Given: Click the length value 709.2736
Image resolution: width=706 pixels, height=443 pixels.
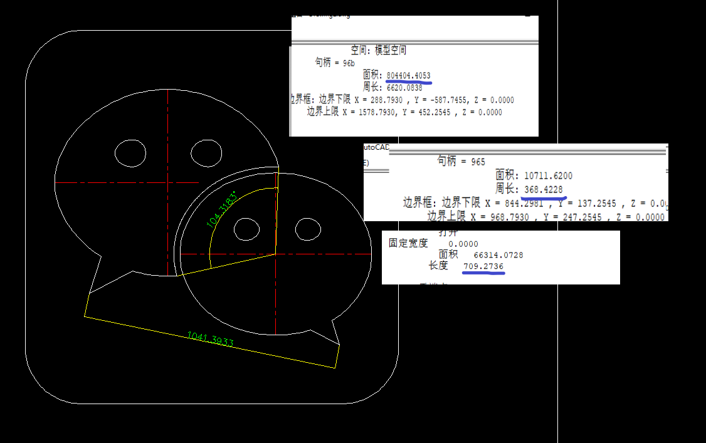Looking at the screenshot, I should click(x=483, y=266).
